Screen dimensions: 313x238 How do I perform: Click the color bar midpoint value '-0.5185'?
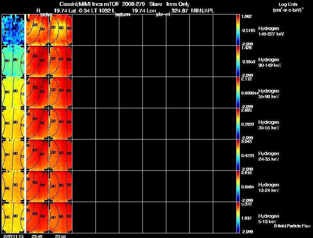248,30
